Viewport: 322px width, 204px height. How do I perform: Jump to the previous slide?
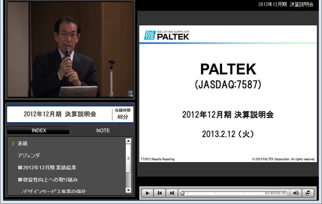(159, 193)
